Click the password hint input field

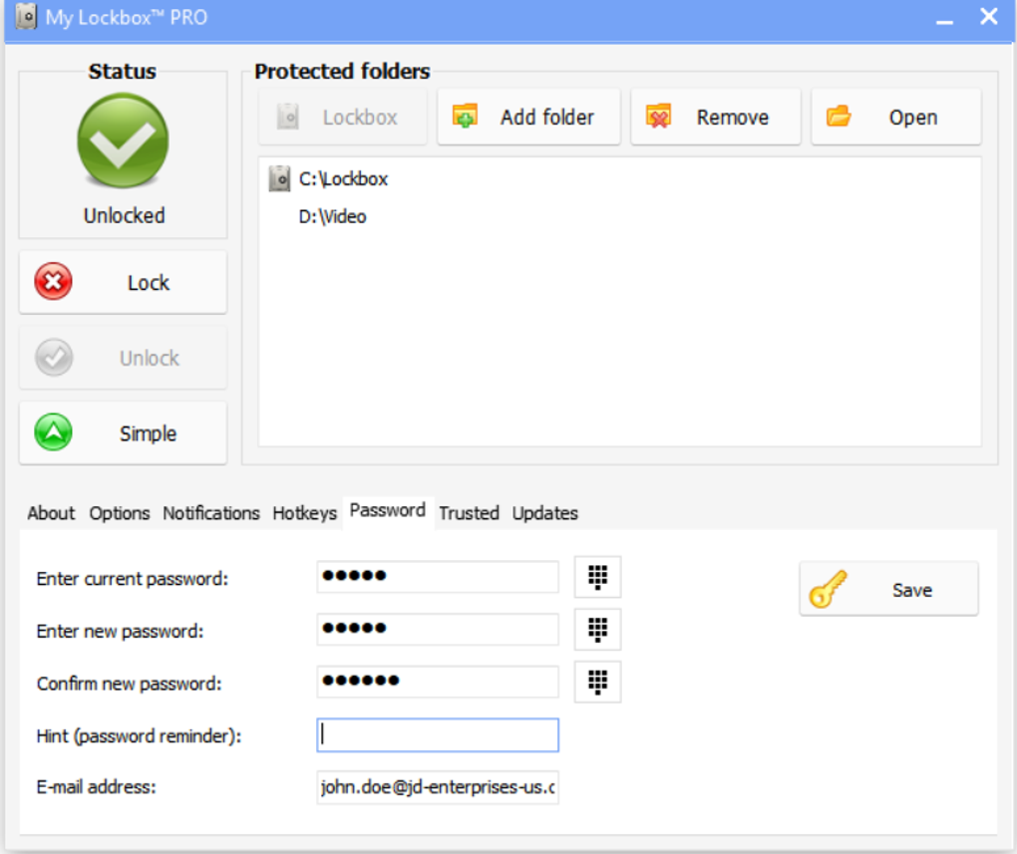[438, 735]
